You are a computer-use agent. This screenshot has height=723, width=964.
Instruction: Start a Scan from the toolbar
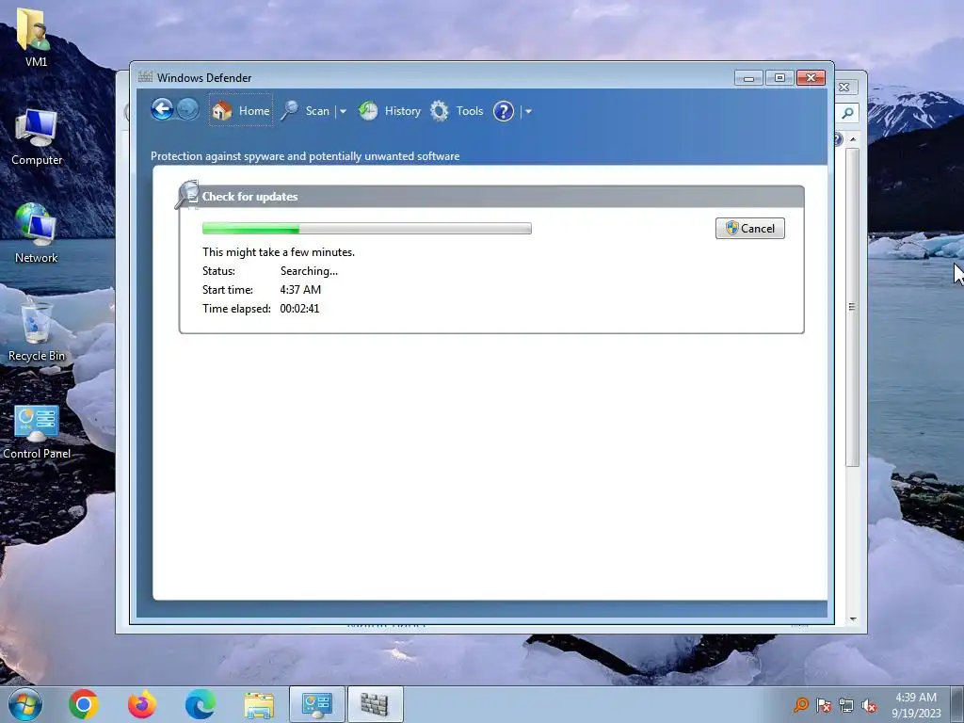pos(306,111)
